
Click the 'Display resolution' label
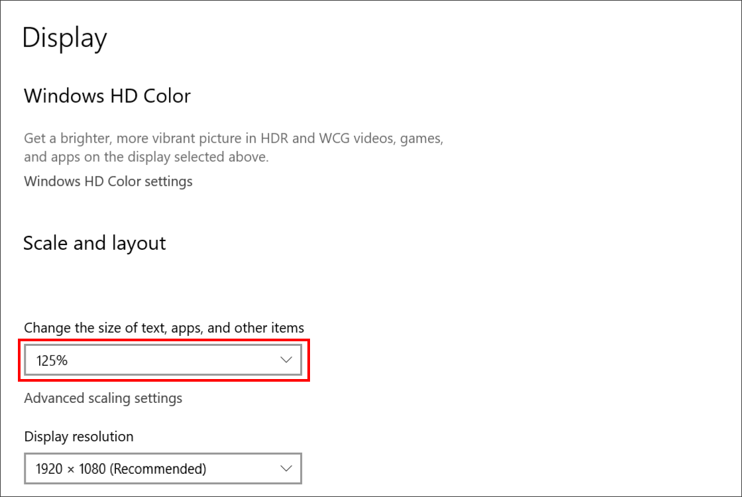79,437
